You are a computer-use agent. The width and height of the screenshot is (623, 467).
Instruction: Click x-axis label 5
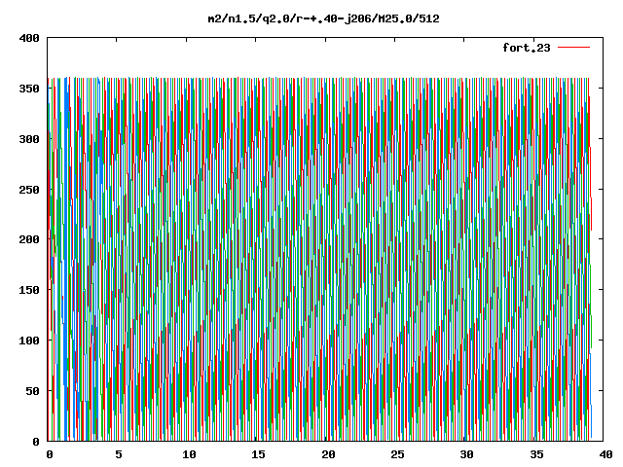[x=119, y=454]
